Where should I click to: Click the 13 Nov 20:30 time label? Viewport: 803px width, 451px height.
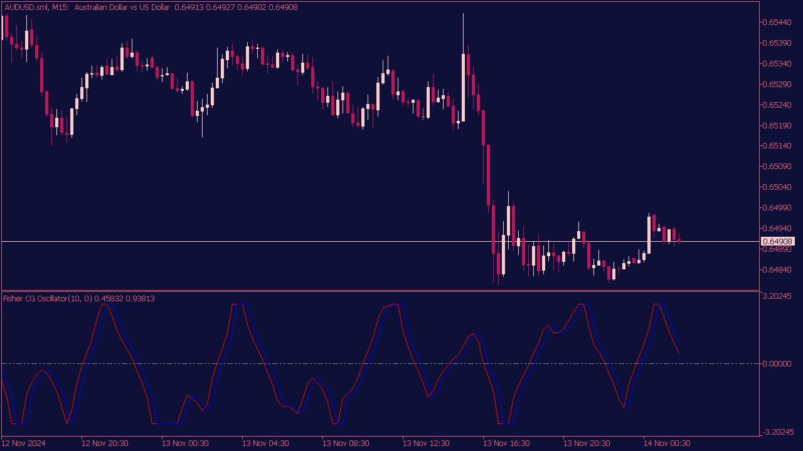[x=587, y=443]
